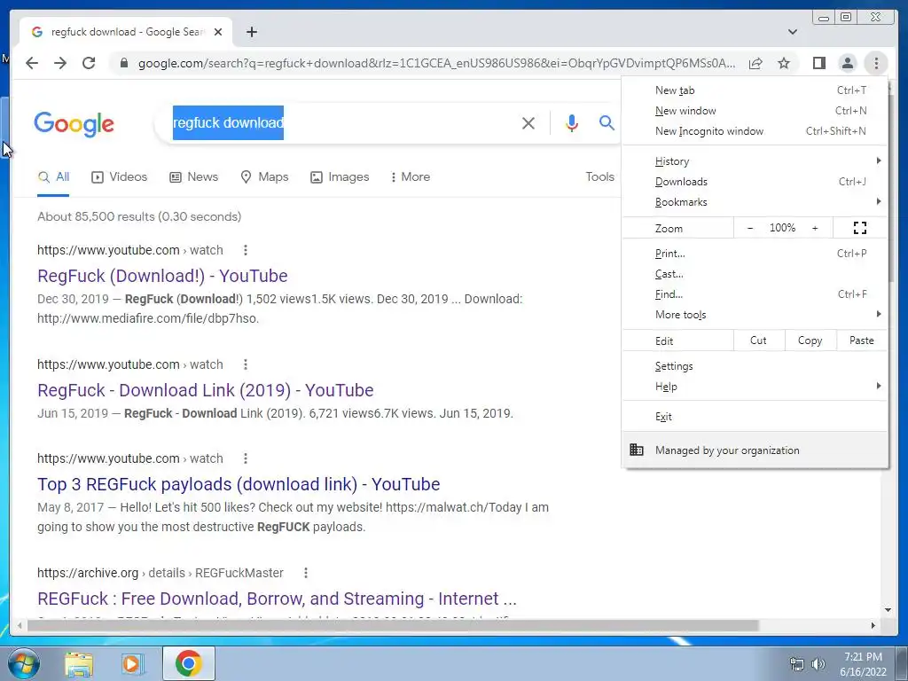The height and width of the screenshot is (681, 908).
Task: Open New Incognito window
Action: pyautogui.click(x=755, y=131)
